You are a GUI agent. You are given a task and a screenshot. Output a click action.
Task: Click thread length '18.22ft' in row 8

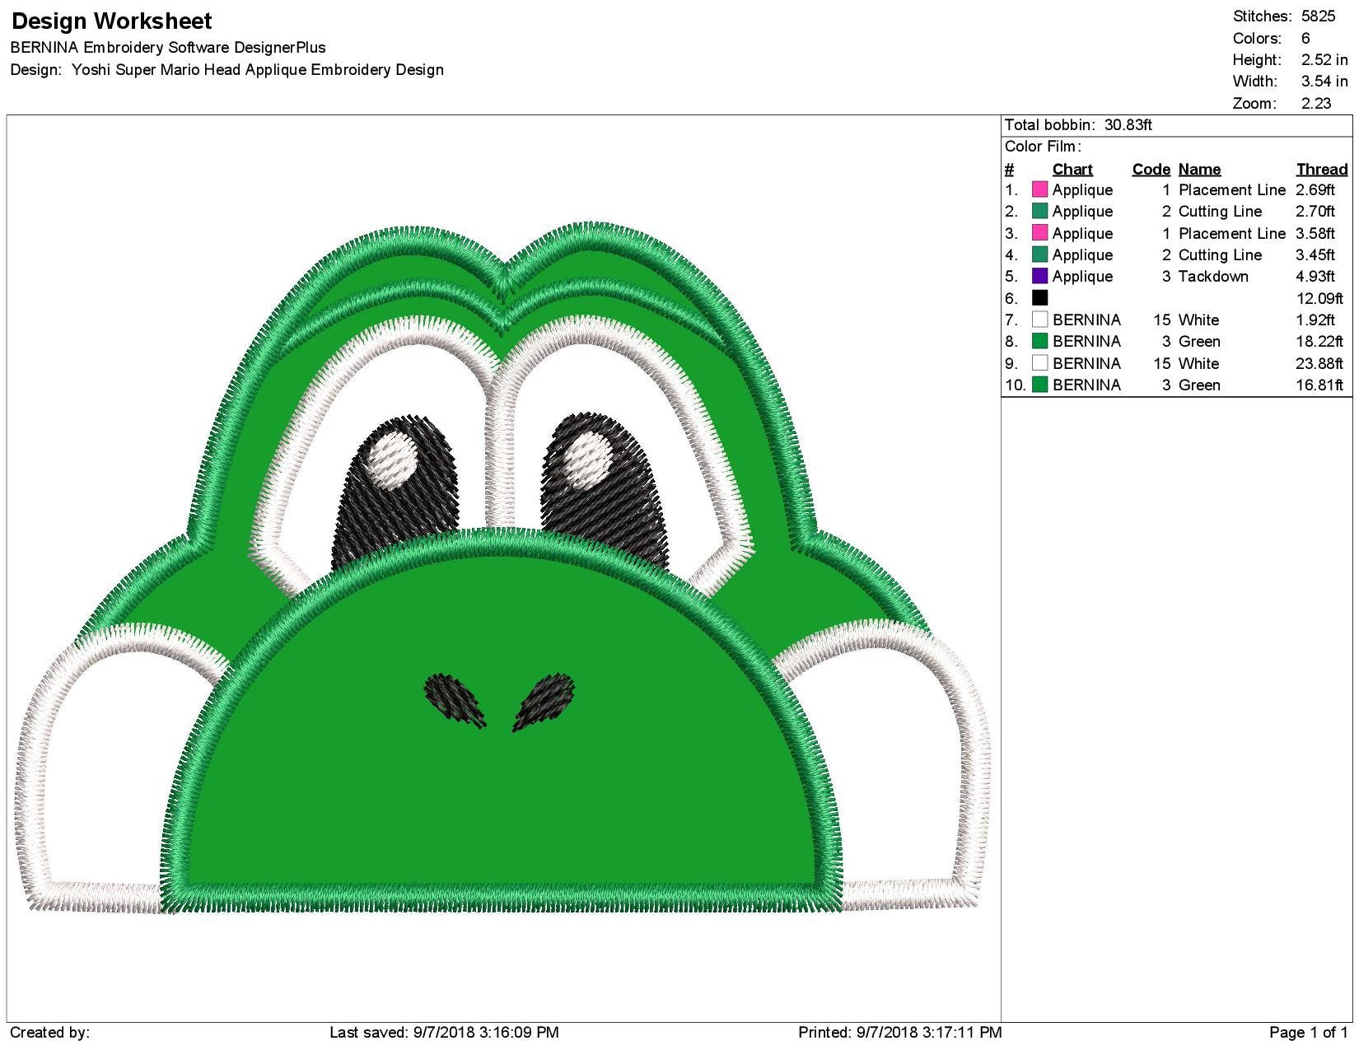point(1319,342)
